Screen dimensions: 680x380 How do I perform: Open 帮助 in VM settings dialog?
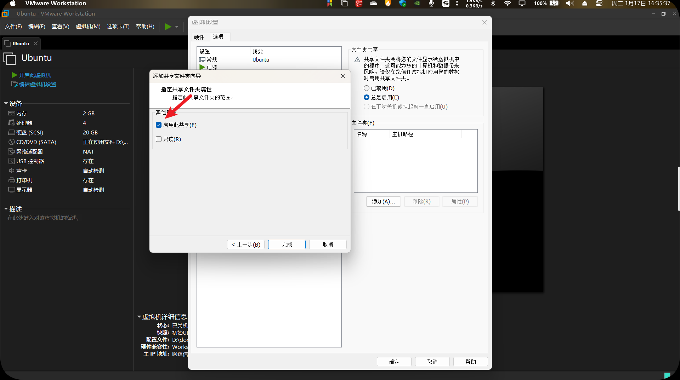coord(471,362)
